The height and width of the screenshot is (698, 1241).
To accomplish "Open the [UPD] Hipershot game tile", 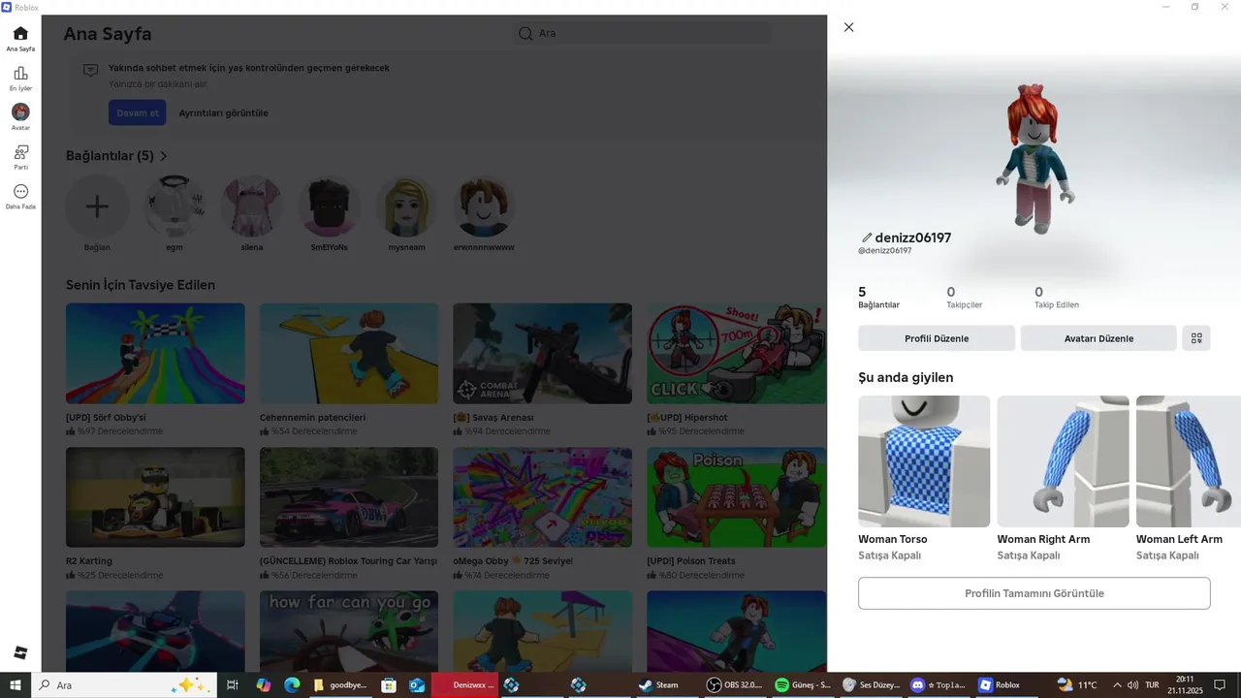I will [x=736, y=354].
